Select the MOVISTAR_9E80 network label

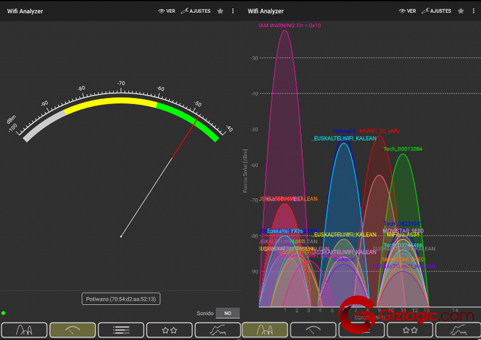pyautogui.click(x=403, y=231)
